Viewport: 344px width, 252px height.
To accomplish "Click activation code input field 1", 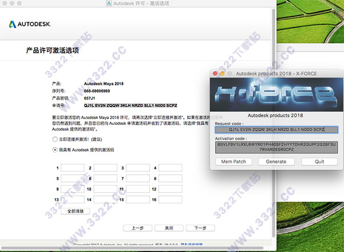I will point(73,168).
